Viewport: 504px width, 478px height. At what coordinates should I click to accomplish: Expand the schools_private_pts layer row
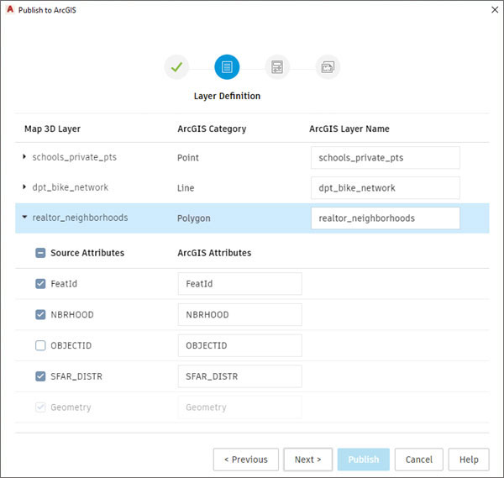24,157
